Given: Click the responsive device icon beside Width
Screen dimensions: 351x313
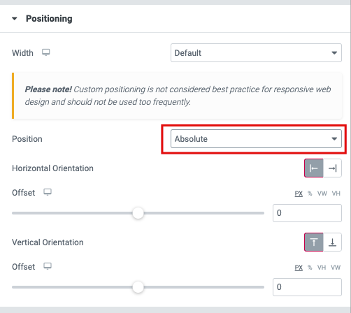Looking at the screenshot, I should point(45,52).
